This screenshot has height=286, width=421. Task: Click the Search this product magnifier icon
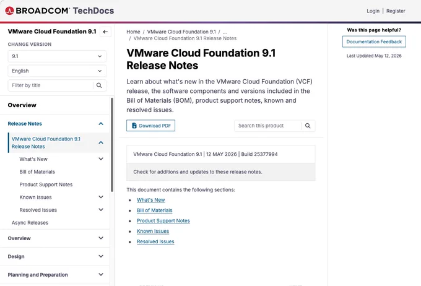pyautogui.click(x=308, y=126)
